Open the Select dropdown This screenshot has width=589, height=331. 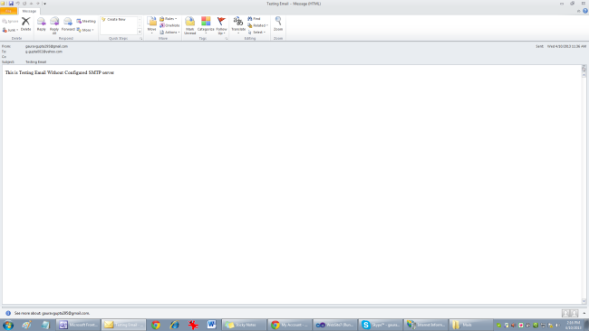tap(256, 33)
